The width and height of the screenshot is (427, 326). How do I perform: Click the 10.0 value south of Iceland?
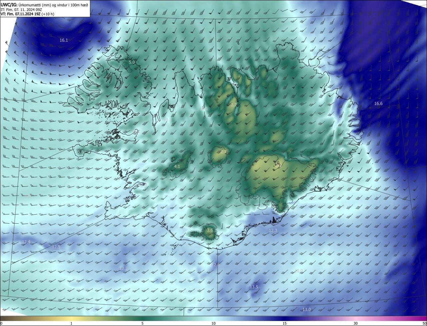pyautogui.click(x=299, y=271)
